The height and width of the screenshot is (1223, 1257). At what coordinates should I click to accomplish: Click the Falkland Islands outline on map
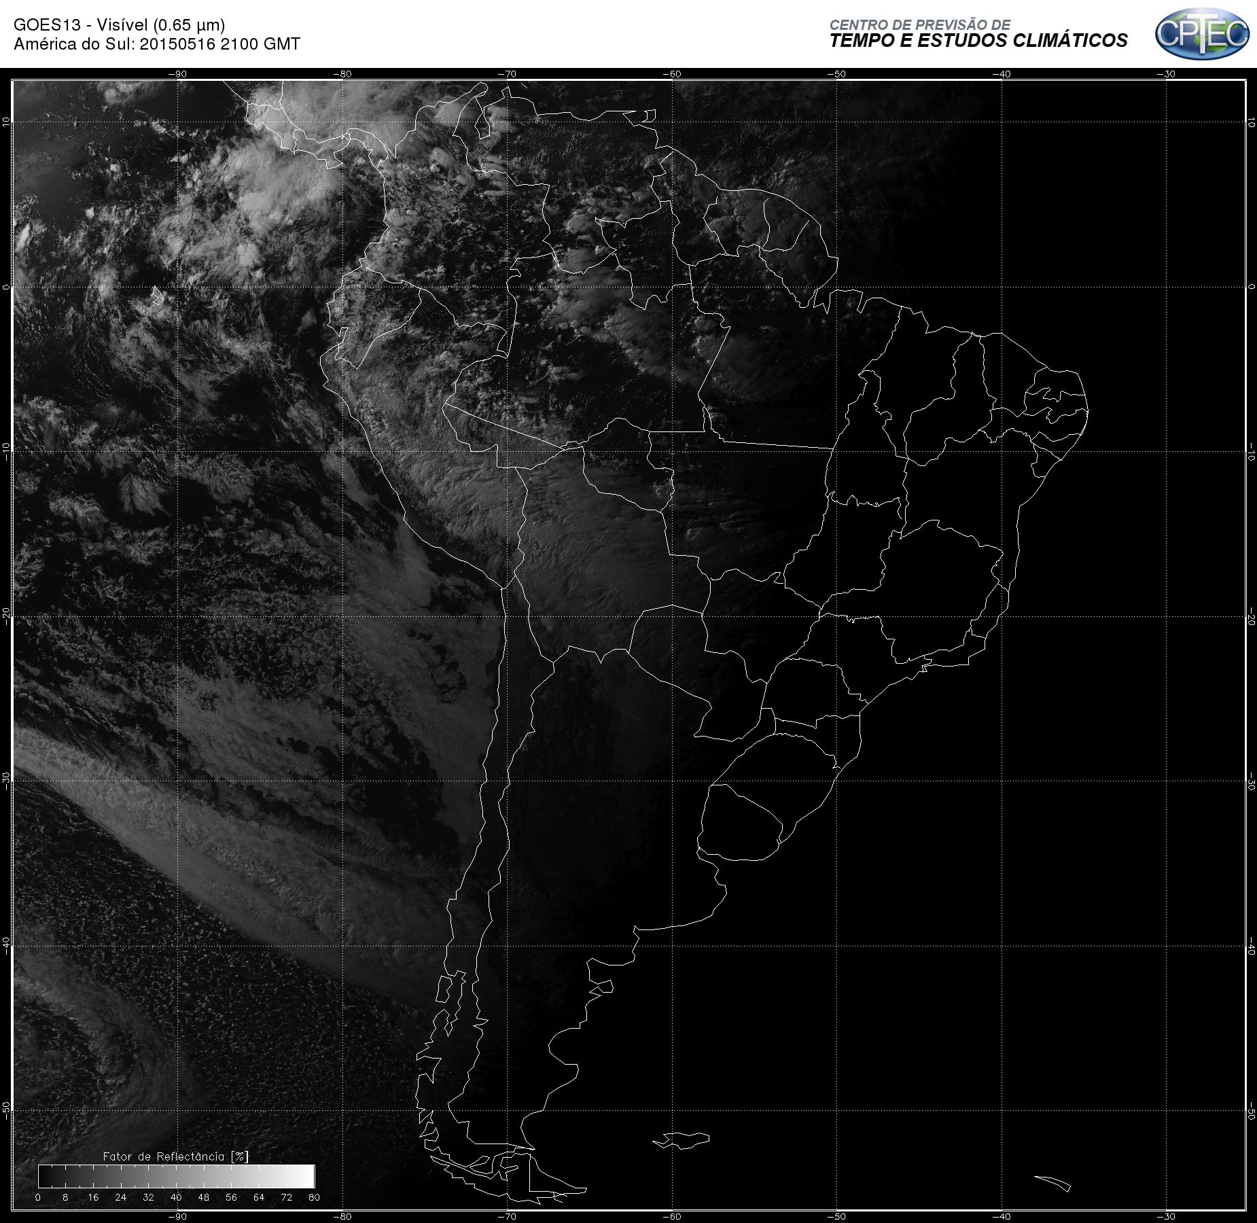point(681,1140)
